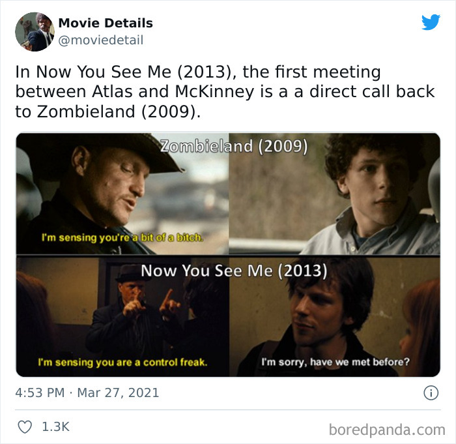The width and height of the screenshot is (456, 444).
Task: Open the Zombieland cowboy hat frame
Action: (x=122, y=194)
